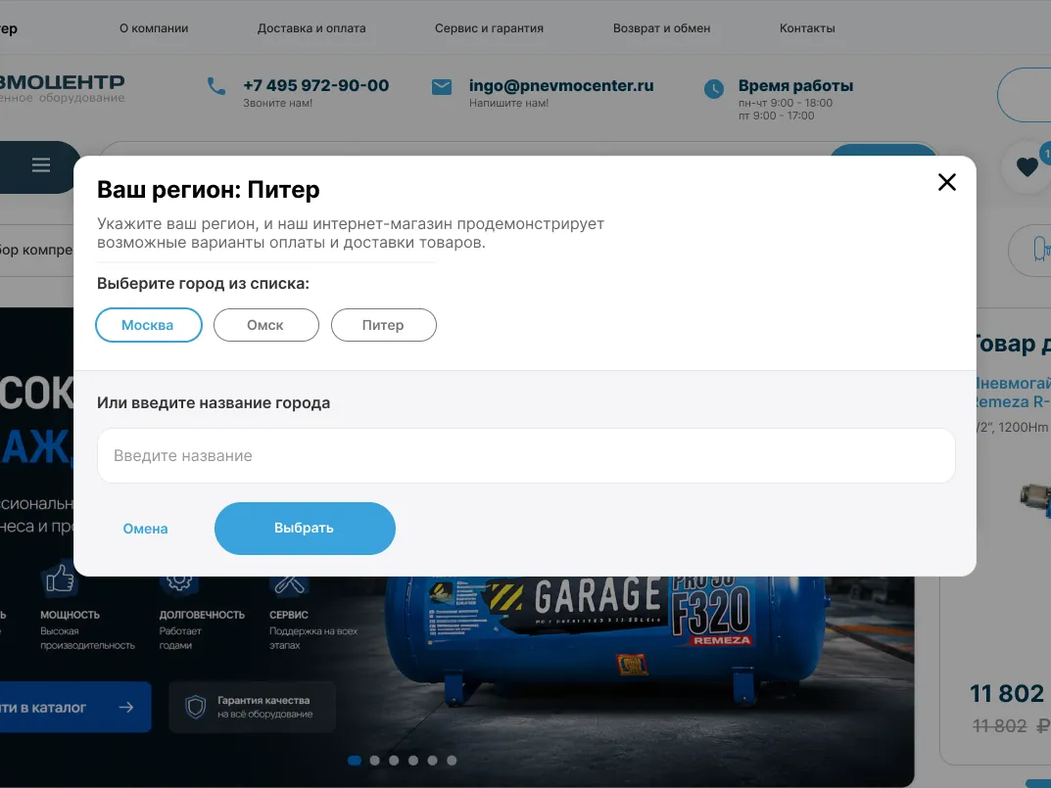Image resolution: width=1051 pixels, height=788 pixels.
Task: Open Возврат и обмен page
Action: tap(661, 28)
